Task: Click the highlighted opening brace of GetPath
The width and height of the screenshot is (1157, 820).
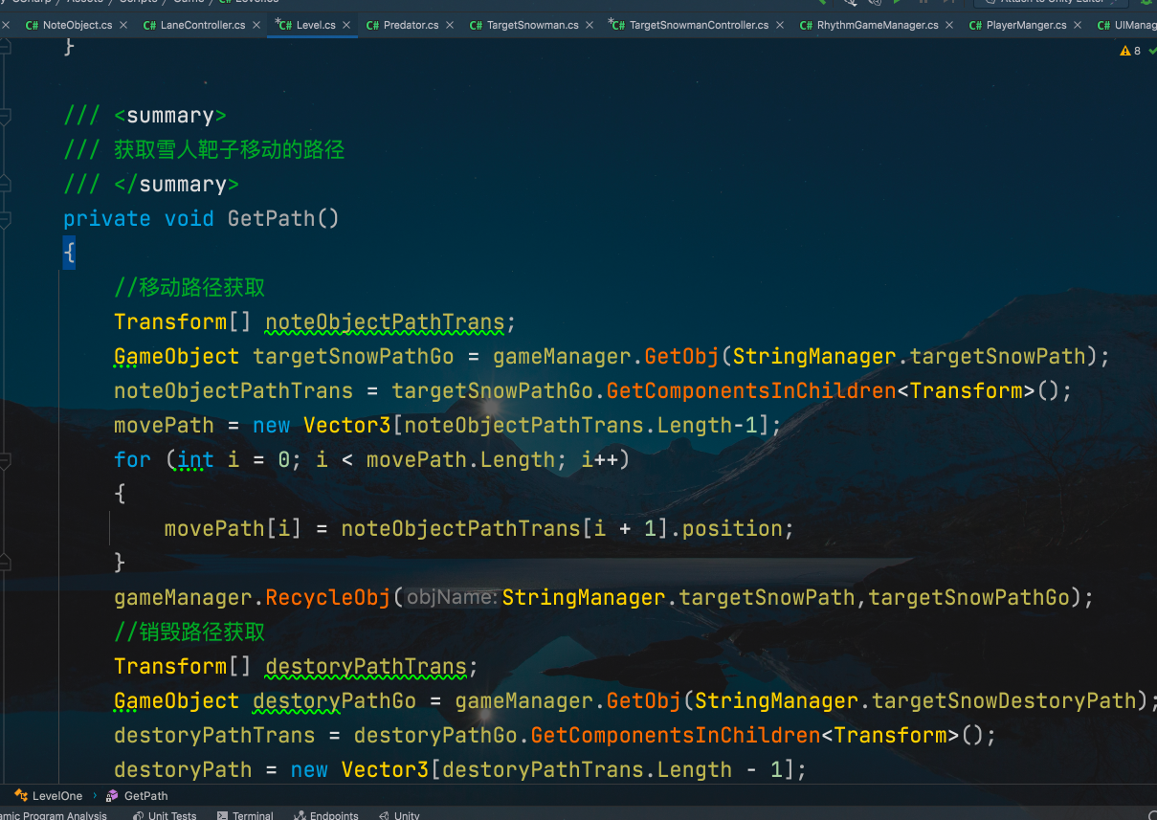Action: coord(69,254)
